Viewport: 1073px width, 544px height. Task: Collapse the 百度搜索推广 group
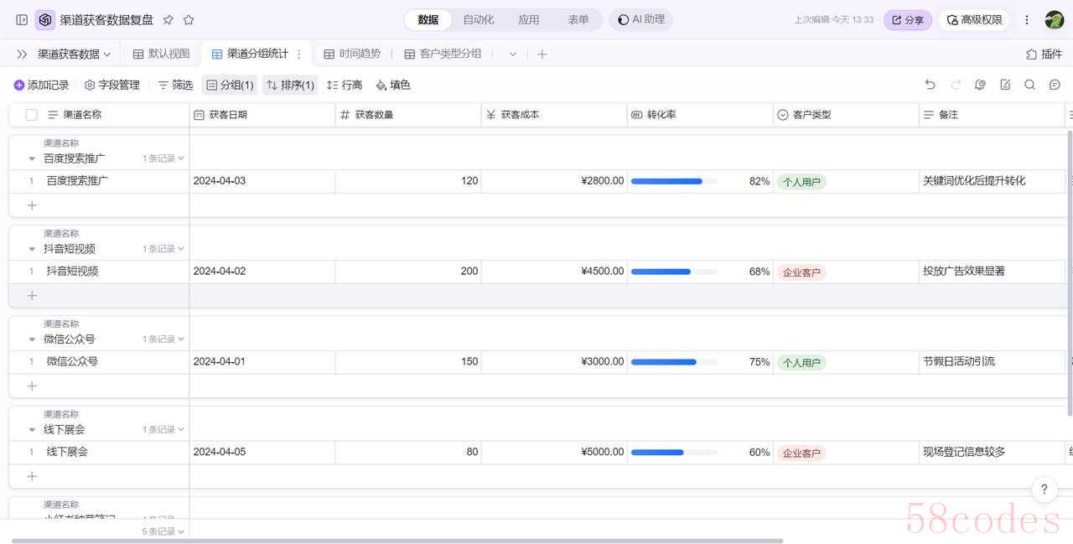click(32, 158)
